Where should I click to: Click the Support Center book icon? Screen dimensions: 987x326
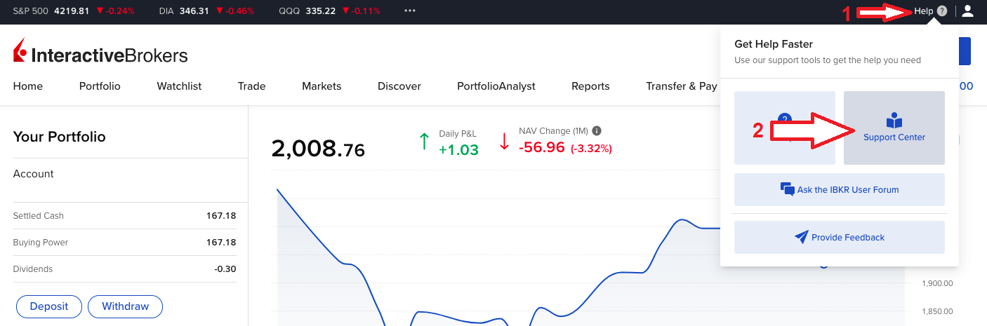[894, 121]
